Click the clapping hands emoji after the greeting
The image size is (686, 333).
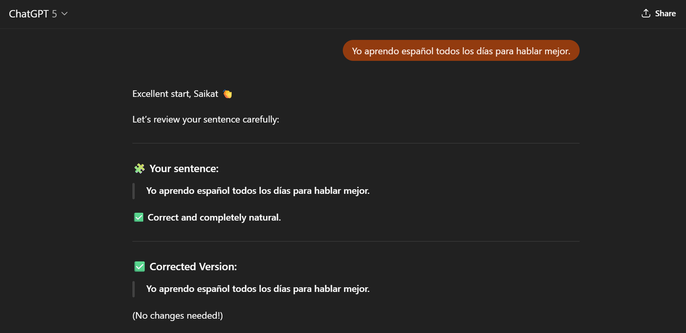[x=227, y=93]
